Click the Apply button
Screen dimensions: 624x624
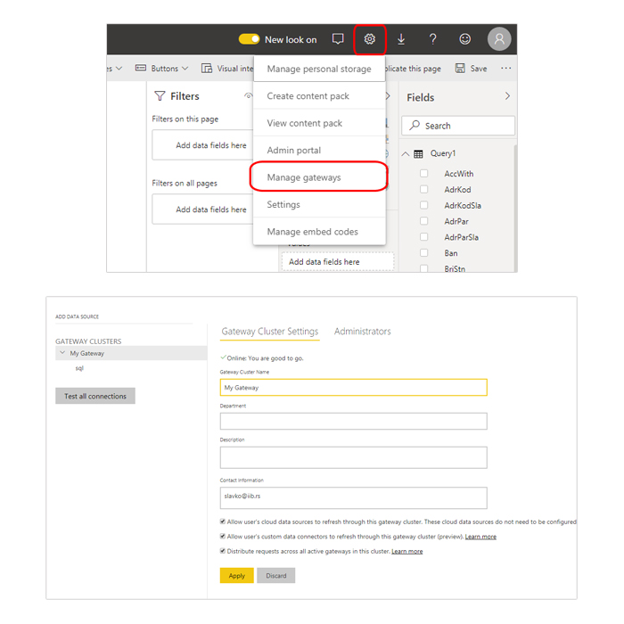click(x=236, y=576)
